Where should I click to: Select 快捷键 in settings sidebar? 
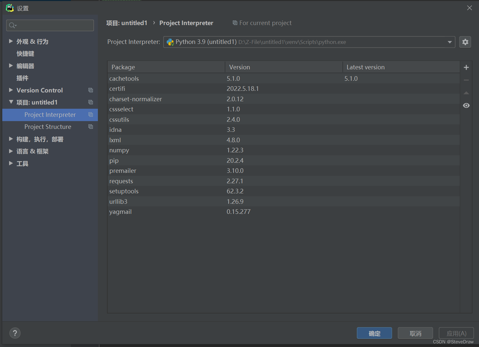tap(25, 54)
